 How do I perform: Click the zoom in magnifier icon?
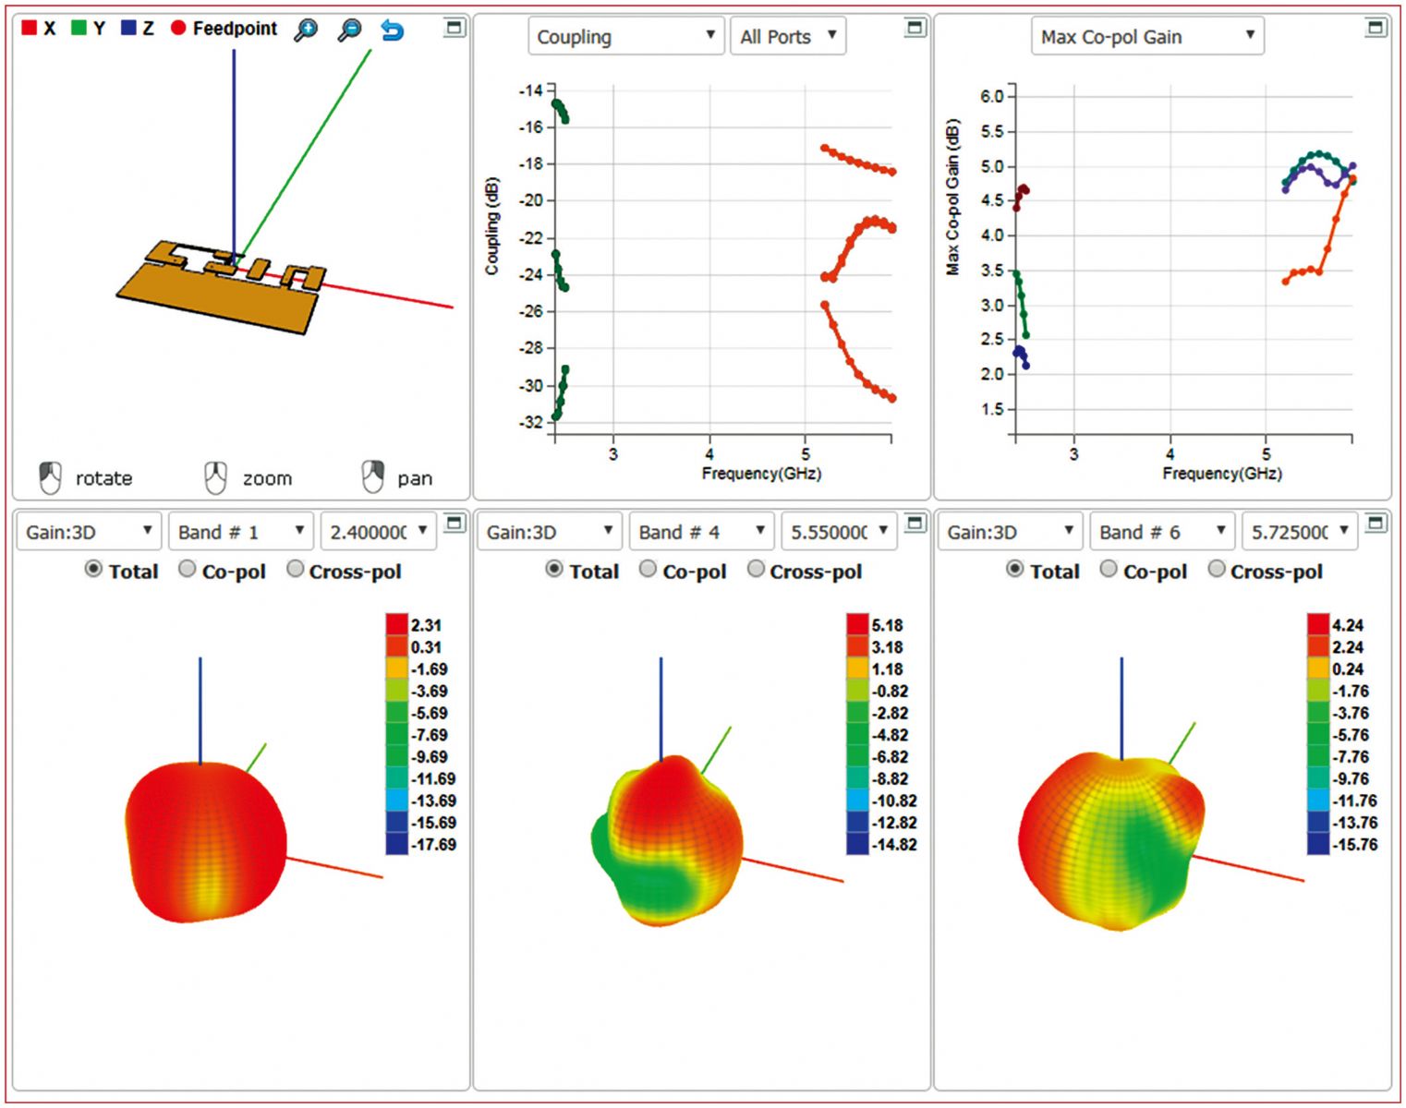pyautogui.click(x=306, y=30)
